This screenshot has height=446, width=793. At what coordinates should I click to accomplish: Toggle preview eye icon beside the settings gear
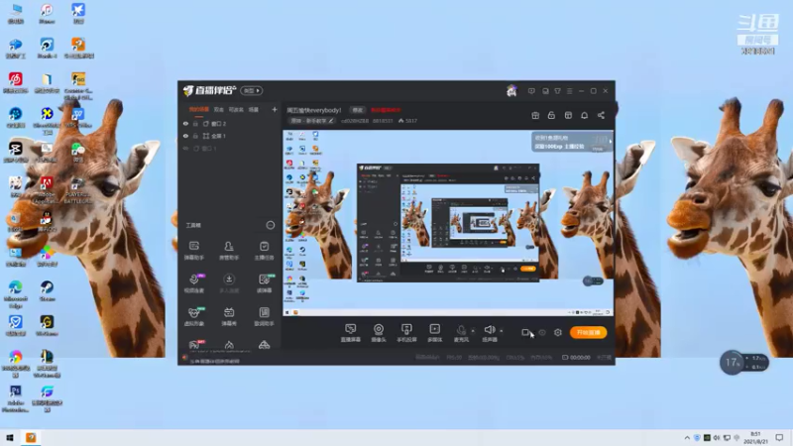pyautogui.click(x=542, y=332)
